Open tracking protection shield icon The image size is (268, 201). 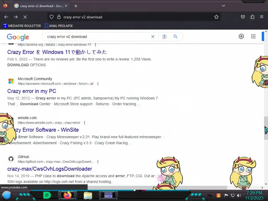click(52, 17)
